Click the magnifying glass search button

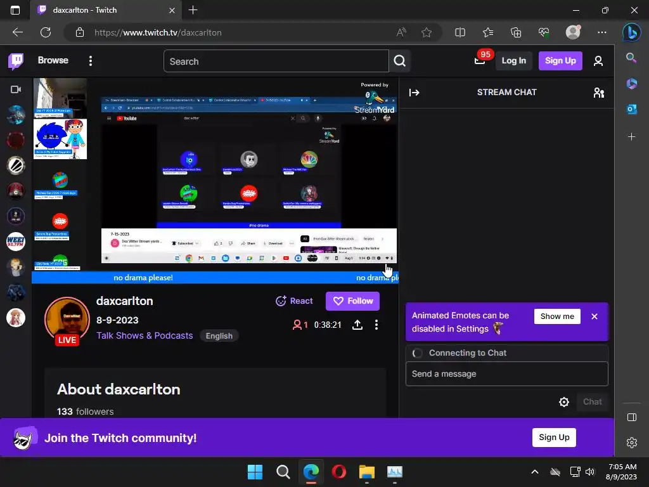point(399,62)
